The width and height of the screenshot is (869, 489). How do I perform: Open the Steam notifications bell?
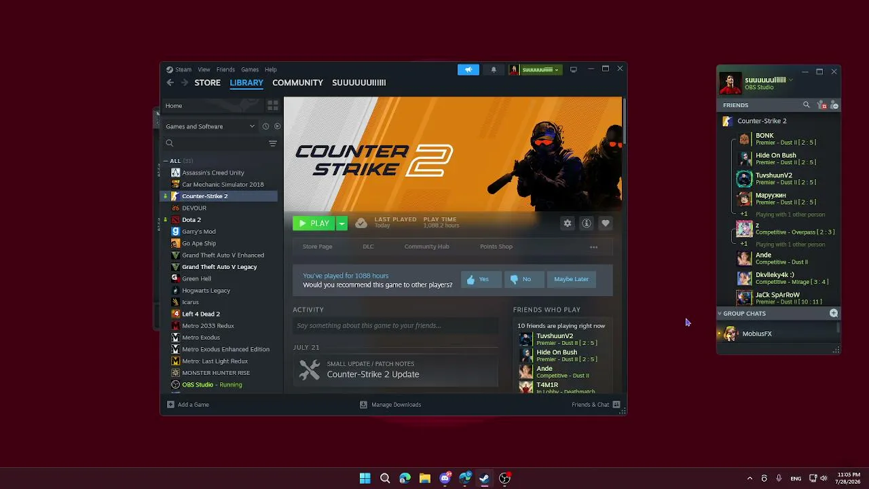[x=494, y=69]
